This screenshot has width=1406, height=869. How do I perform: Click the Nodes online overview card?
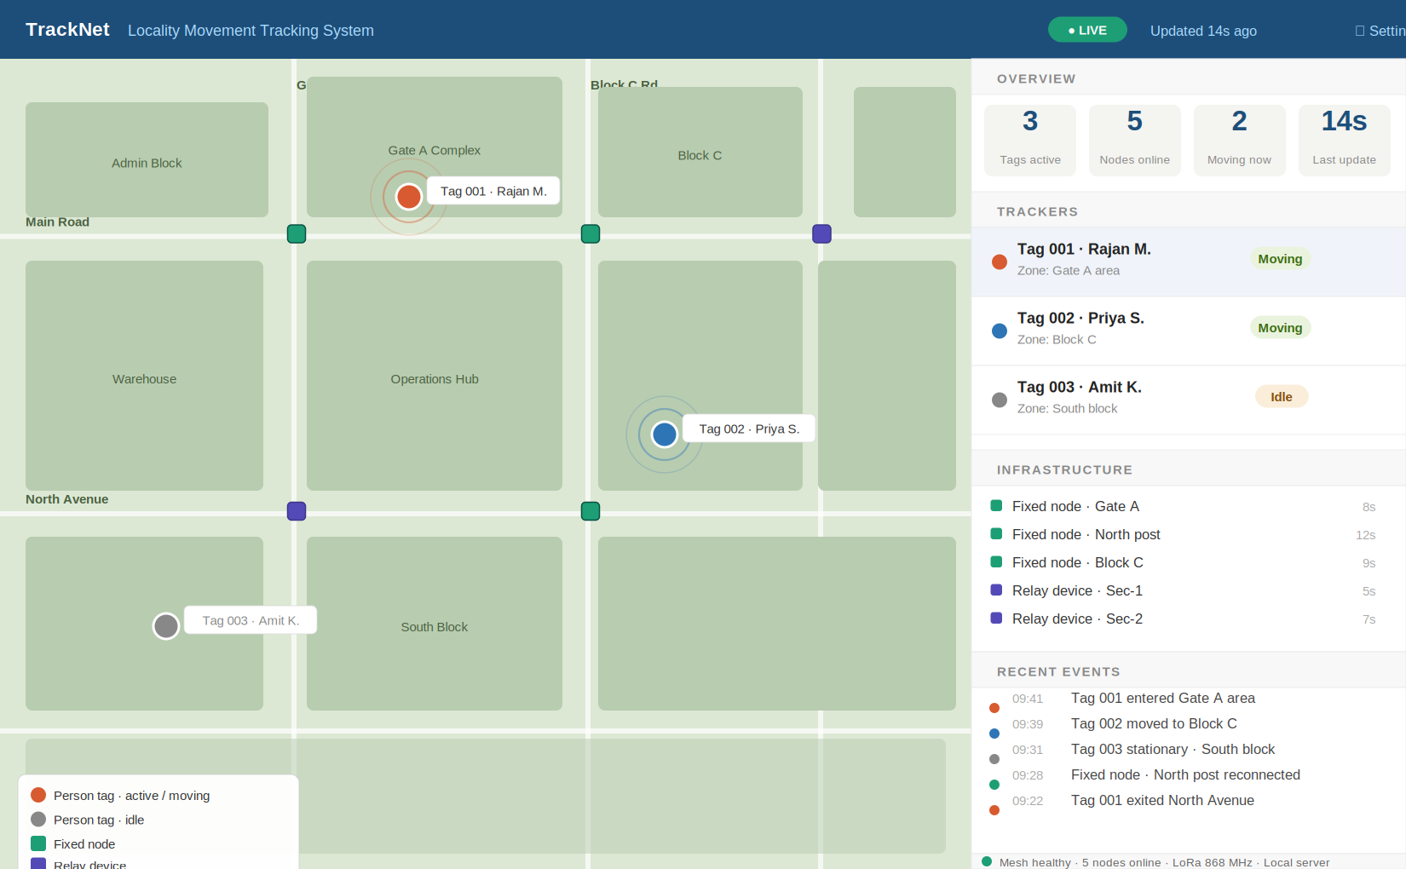1135,141
